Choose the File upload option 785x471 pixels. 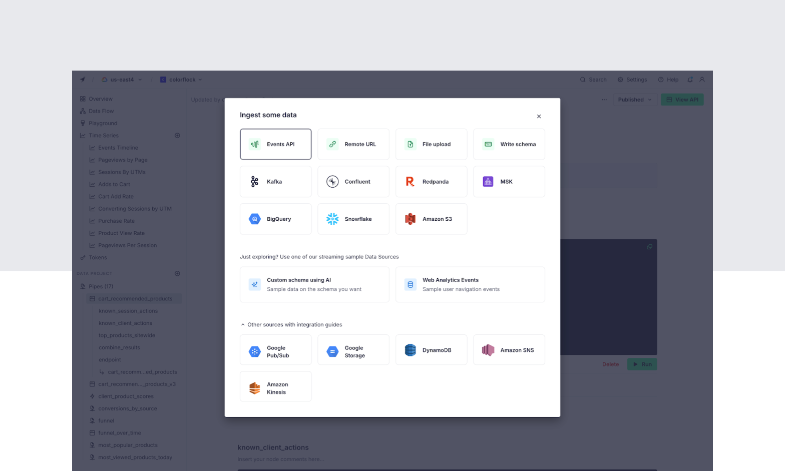(x=431, y=144)
